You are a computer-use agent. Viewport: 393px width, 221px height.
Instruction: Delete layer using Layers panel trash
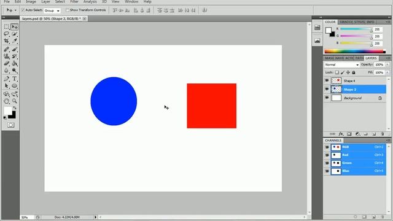382,134
